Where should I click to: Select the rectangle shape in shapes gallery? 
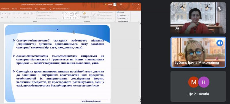(x=71, y=13)
